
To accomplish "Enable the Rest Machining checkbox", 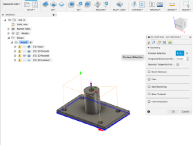I will point(149,86).
